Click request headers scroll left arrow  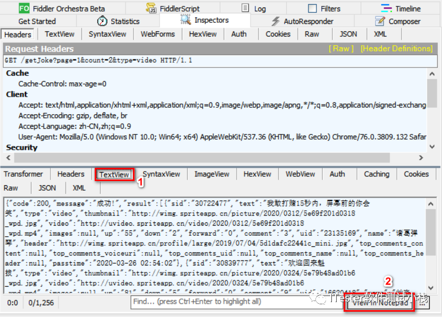tap(9, 158)
